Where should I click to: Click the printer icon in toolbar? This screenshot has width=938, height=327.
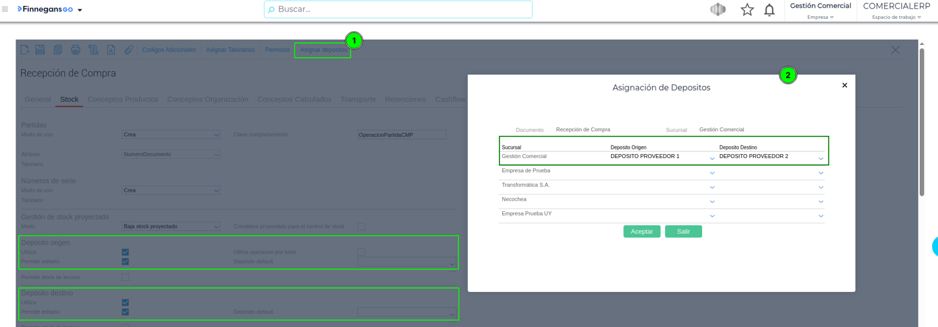click(x=76, y=50)
